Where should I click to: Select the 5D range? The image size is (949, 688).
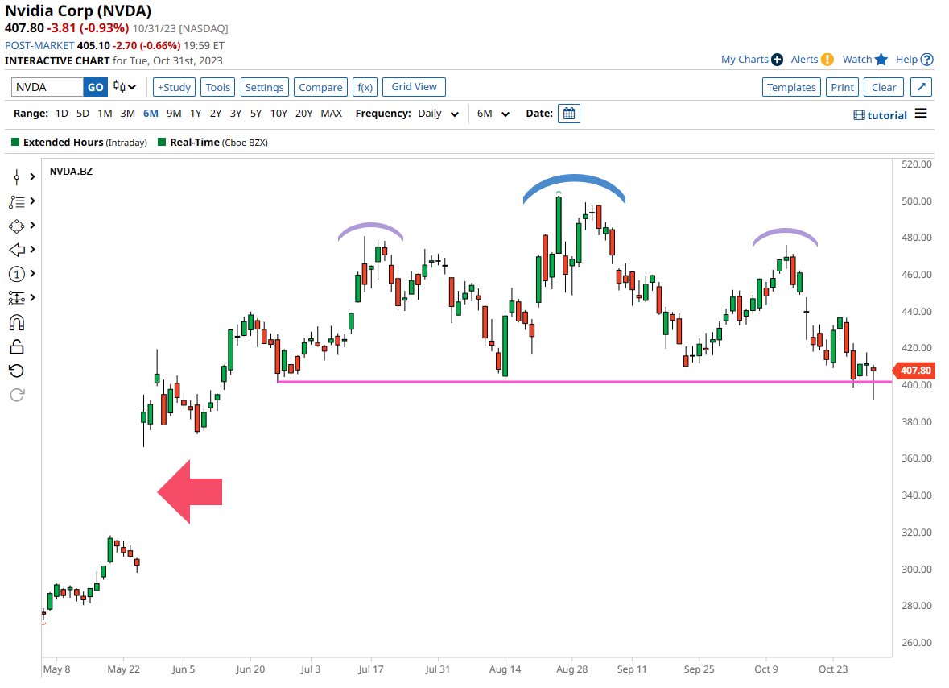click(x=83, y=114)
